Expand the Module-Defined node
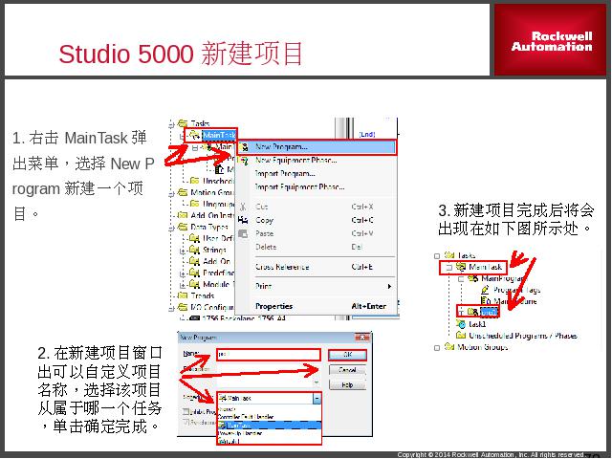This screenshot has height=459, width=612. 183,285
